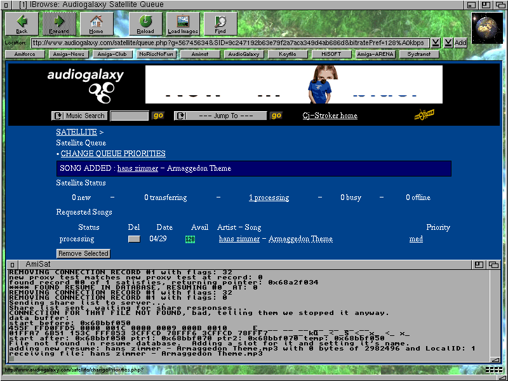The width and height of the screenshot is (508, 381).
Task: Go back using the Back toolbar button
Action: tap(22, 23)
